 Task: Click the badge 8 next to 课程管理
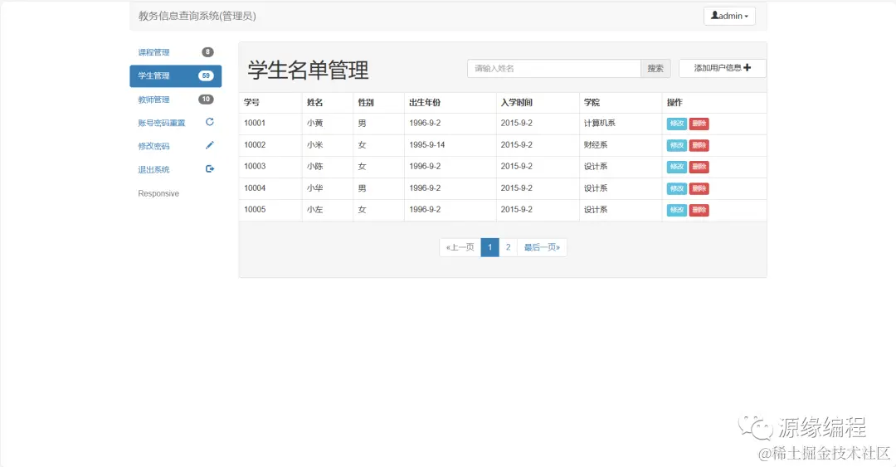click(207, 52)
